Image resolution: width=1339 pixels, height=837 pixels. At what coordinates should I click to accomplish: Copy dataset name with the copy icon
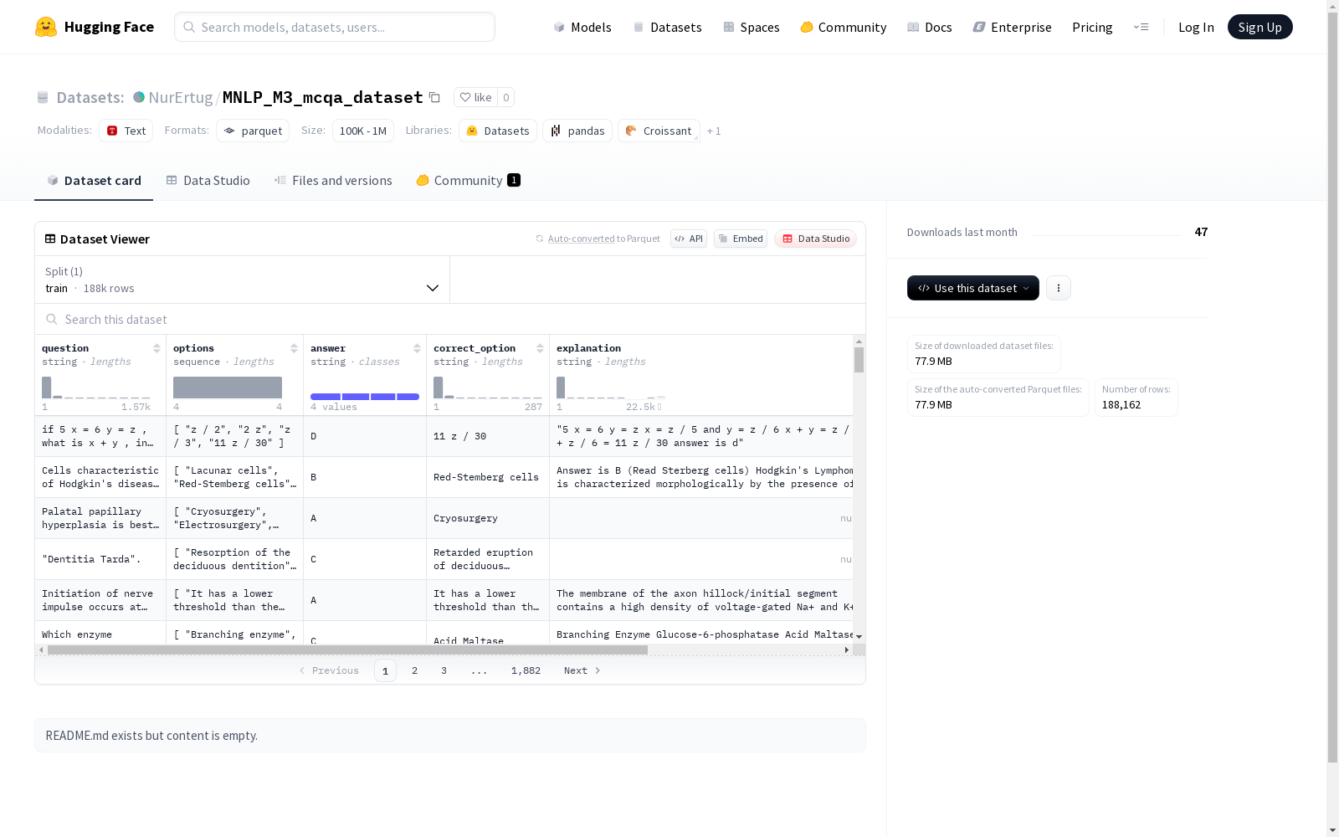point(434,97)
